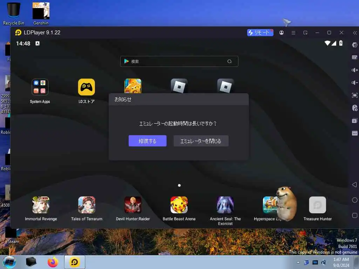Screen dimensions: 359x269
Task: Launch Battle Beast Arena game
Action: pyautogui.click(x=179, y=205)
